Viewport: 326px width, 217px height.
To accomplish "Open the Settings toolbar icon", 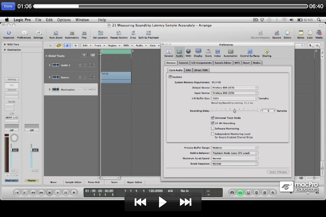I will tap(38, 34).
